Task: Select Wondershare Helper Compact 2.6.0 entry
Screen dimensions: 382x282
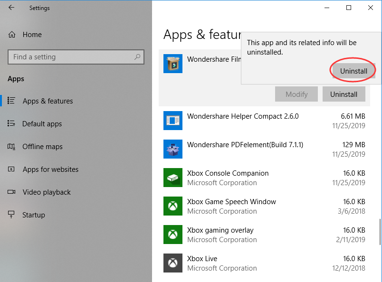Action: 264,121
